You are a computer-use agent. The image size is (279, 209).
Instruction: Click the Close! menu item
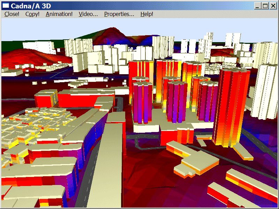coord(12,14)
